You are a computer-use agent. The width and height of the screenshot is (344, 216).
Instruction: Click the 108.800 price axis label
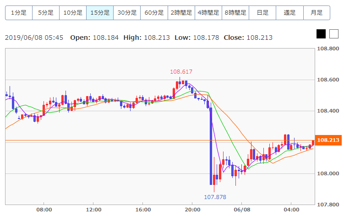[328, 49]
